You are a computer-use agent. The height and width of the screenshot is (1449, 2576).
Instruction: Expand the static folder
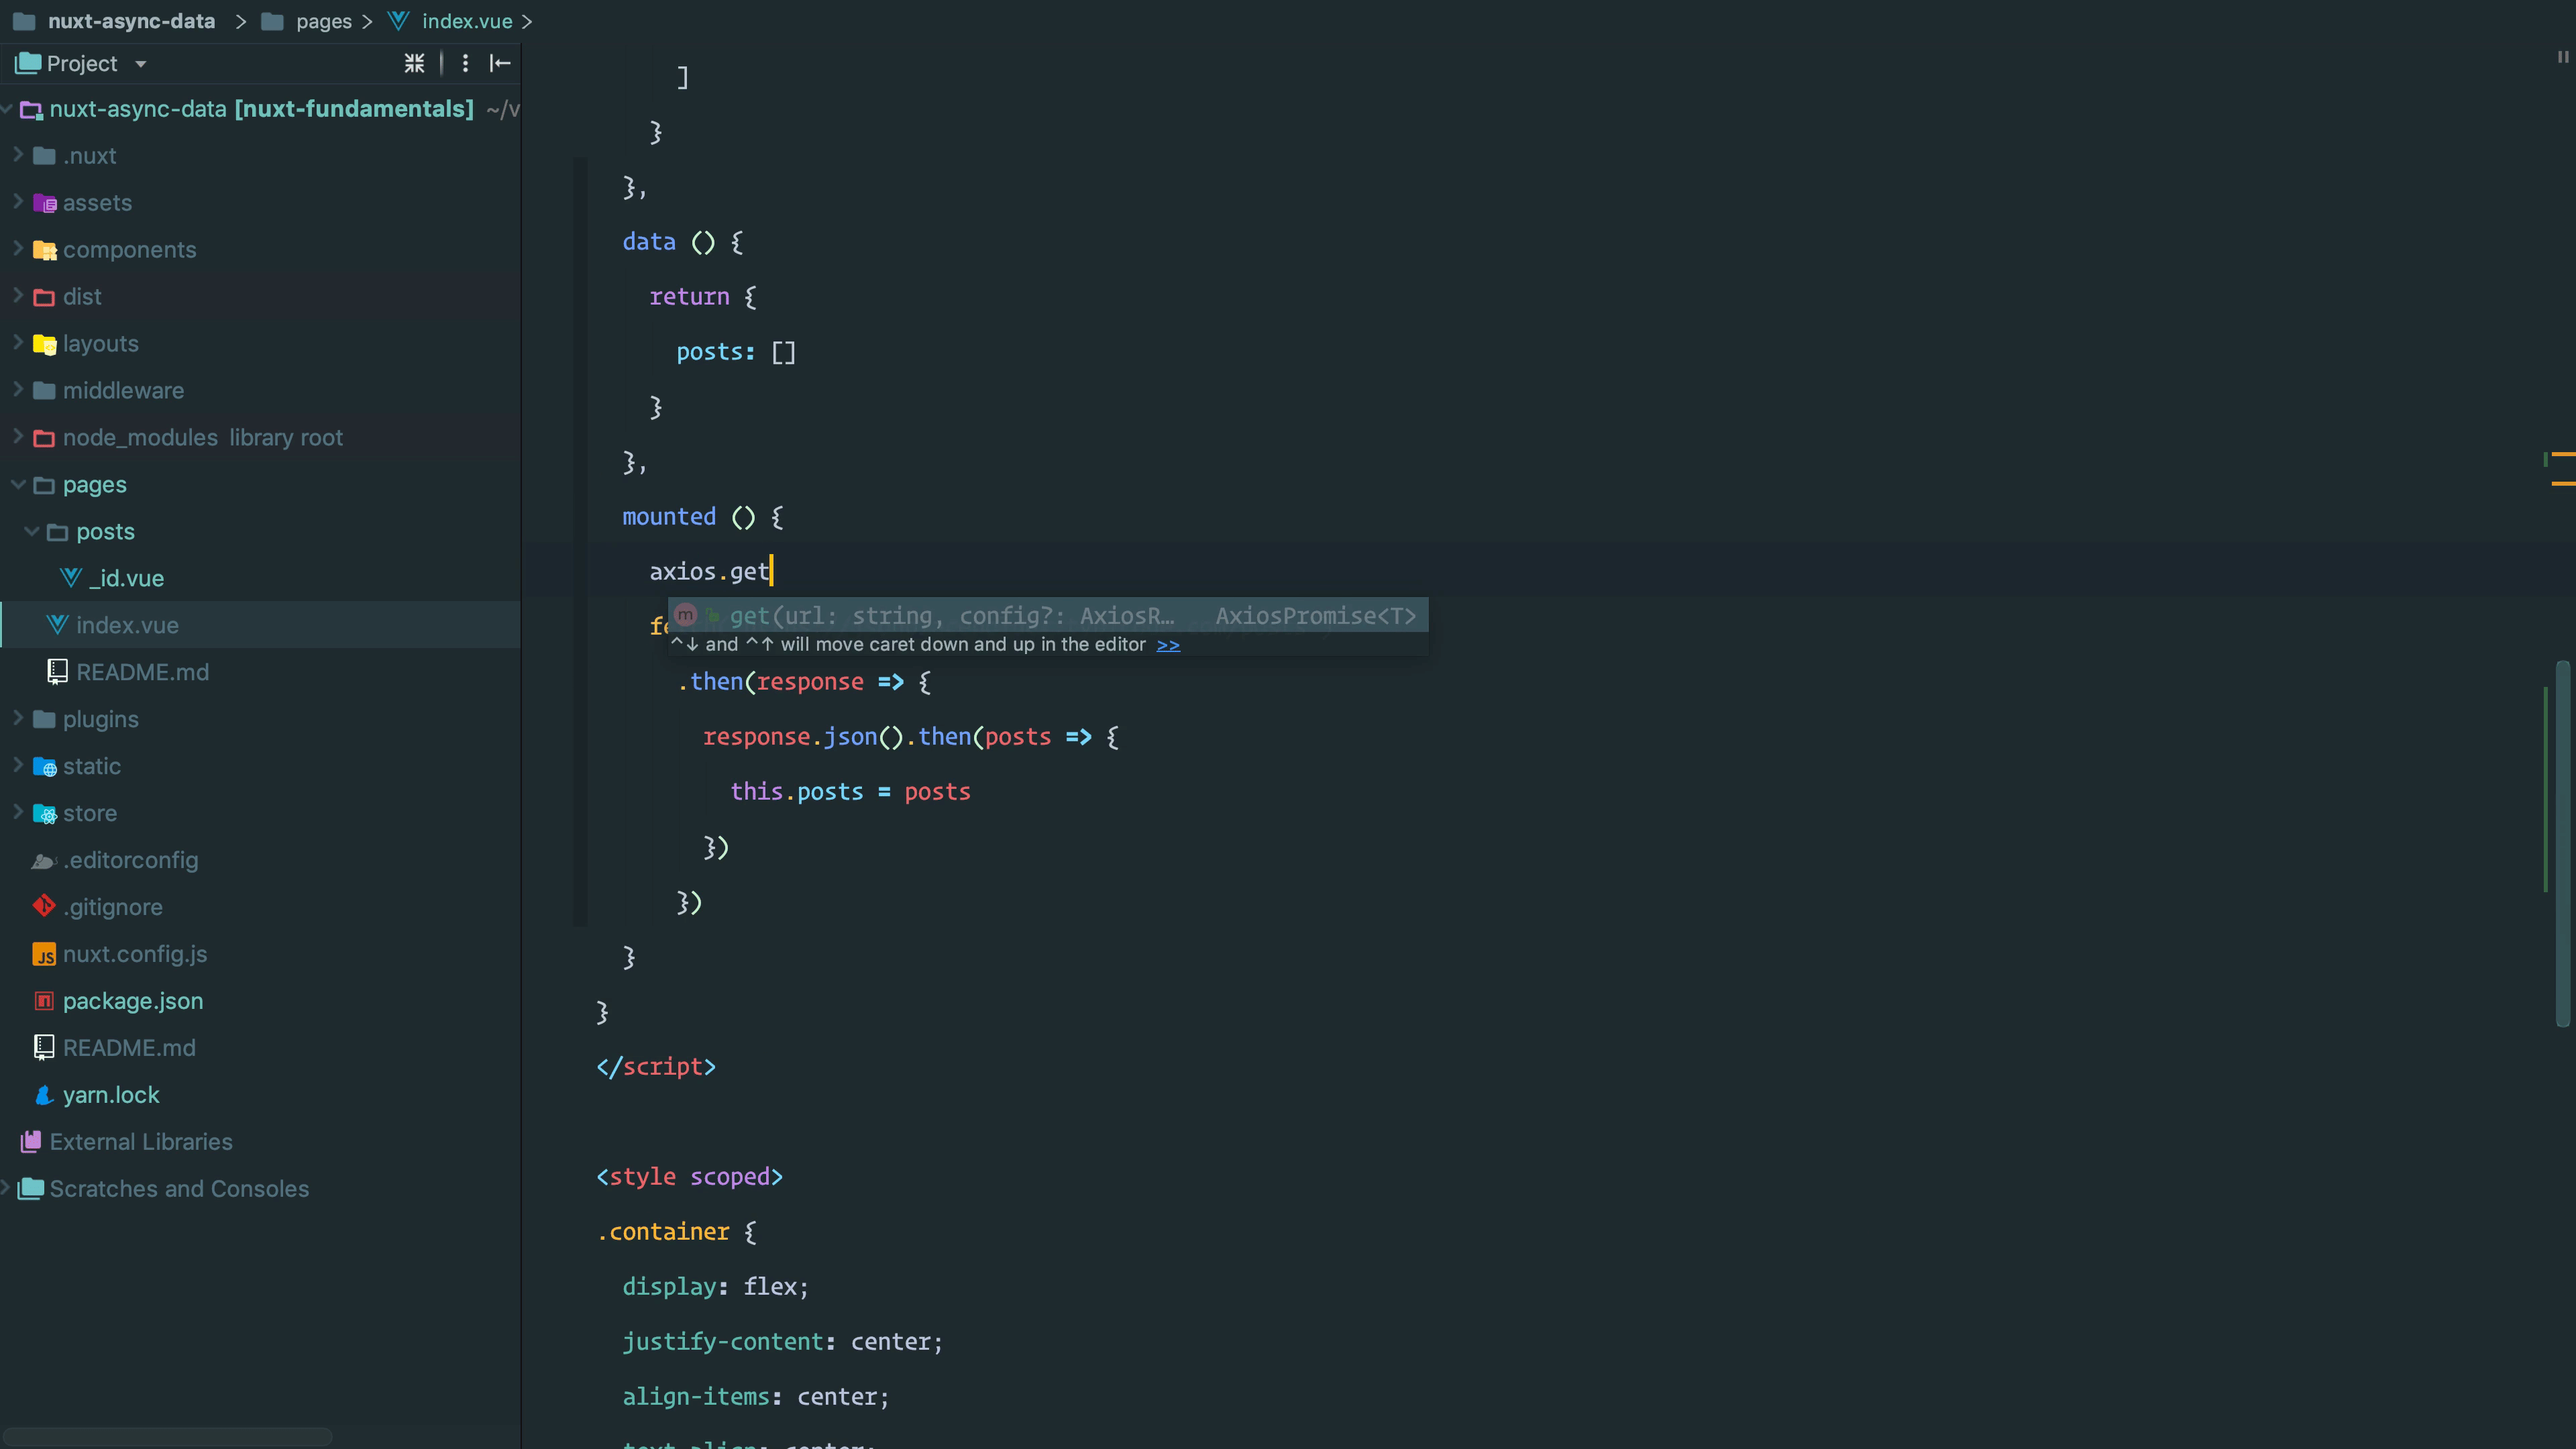(18, 766)
